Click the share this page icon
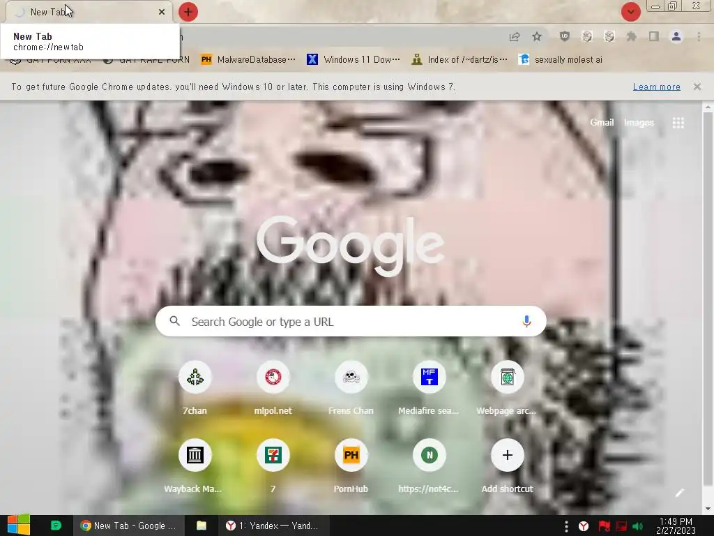The height and width of the screenshot is (536, 714). (515, 36)
